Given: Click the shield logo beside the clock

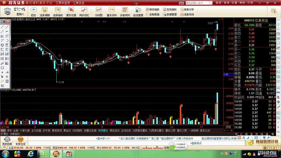Looking at the screenshot, I should click(8, 11).
